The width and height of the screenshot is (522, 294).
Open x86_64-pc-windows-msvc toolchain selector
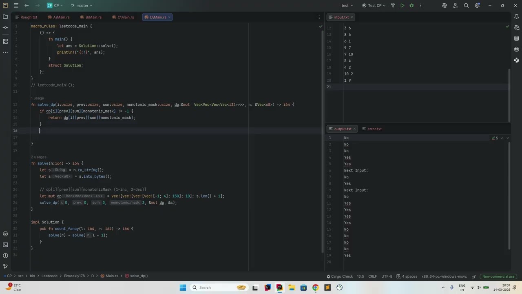click(x=444, y=276)
